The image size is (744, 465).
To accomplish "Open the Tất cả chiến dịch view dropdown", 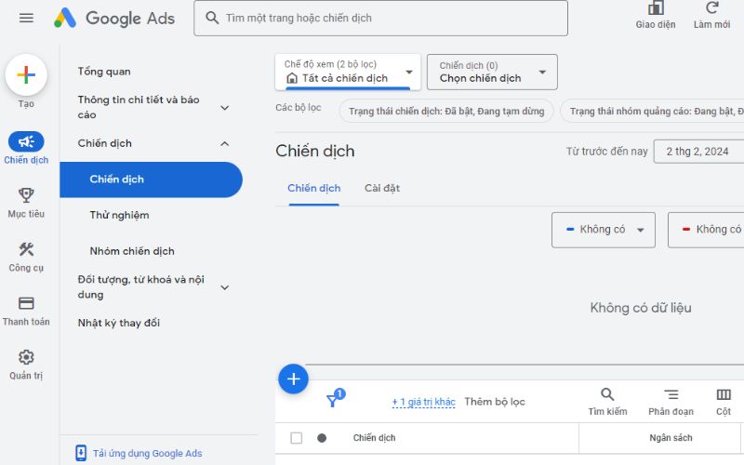I will pyautogui.click(x=348, y=72).
